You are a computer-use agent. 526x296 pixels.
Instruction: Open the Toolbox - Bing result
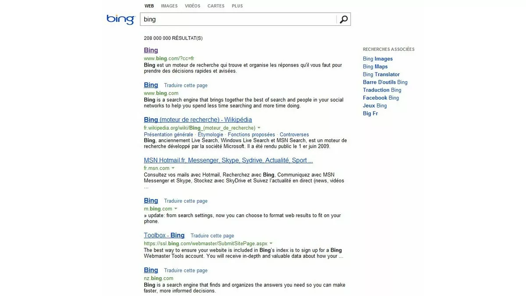[164, 235]
